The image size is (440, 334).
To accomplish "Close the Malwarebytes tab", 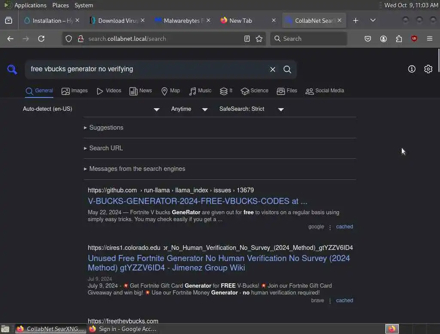I will (208, 21).
